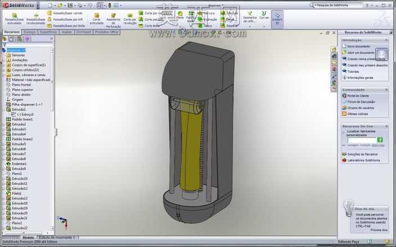The width and height of the screenshot is (396, 247).
Task: Expand dropdown under Geometria de referência
Action: pos(250,26)
